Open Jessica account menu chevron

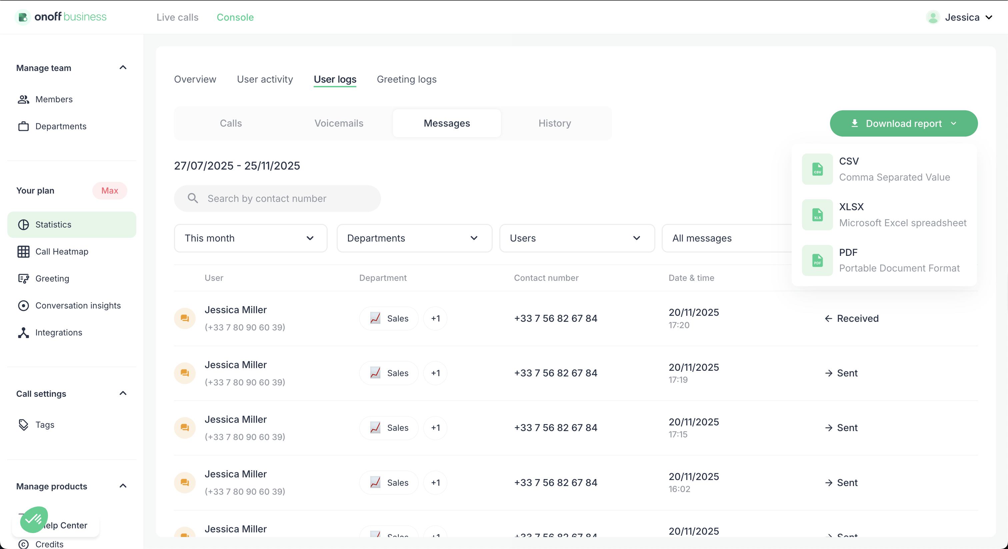pyautogui.click(x=989, y=17)
